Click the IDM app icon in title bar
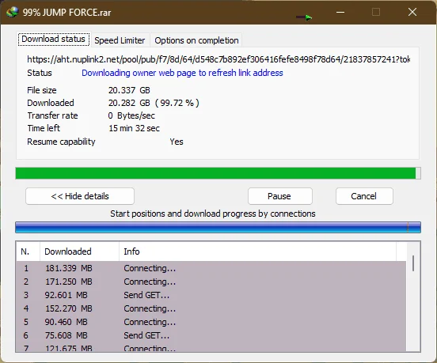 coord(12,12)
